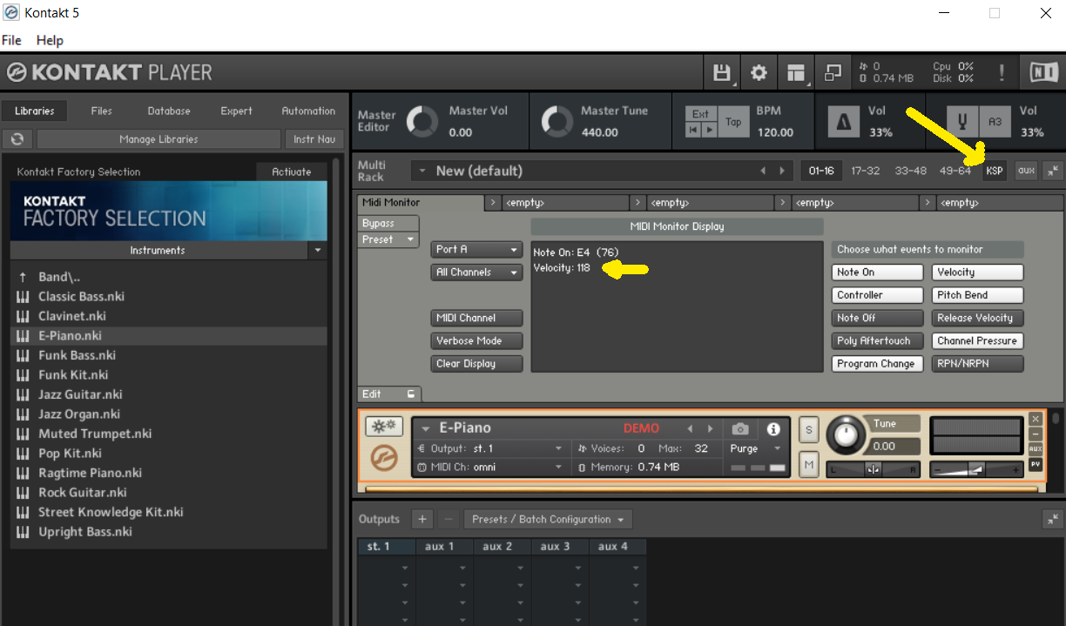Toggle Velocity event monitoring
This screenshot has height=626, width=1066.
point(977,273)
